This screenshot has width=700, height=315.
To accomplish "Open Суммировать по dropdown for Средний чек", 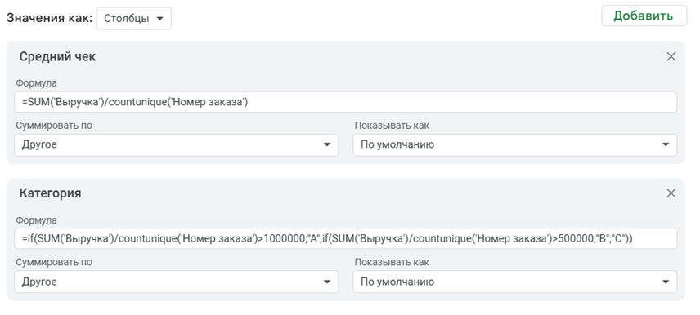I will 177,144.
